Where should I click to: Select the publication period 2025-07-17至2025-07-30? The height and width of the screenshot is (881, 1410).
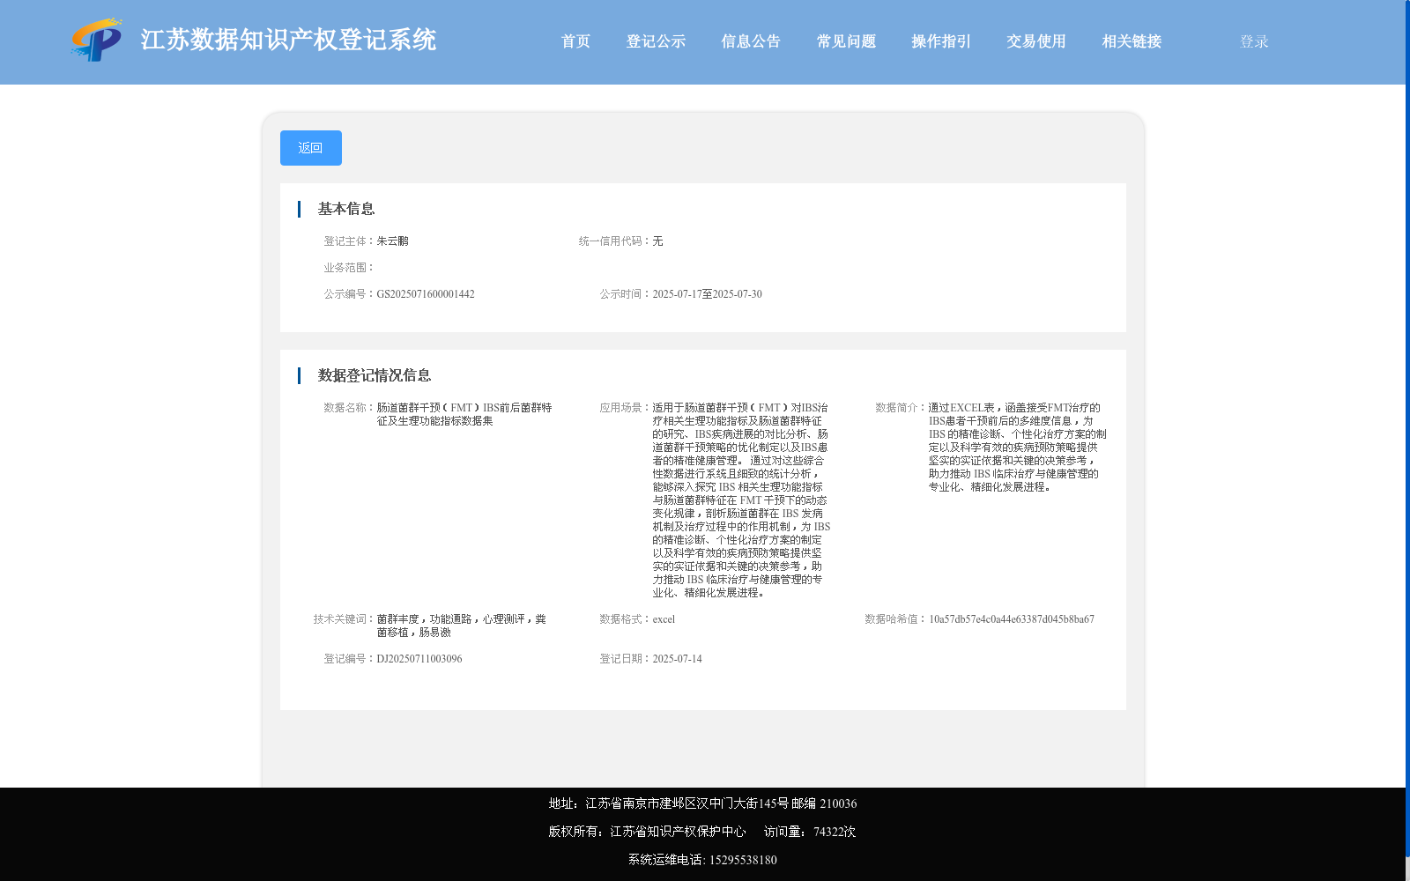pyautogui.click(x=708, y=294)
